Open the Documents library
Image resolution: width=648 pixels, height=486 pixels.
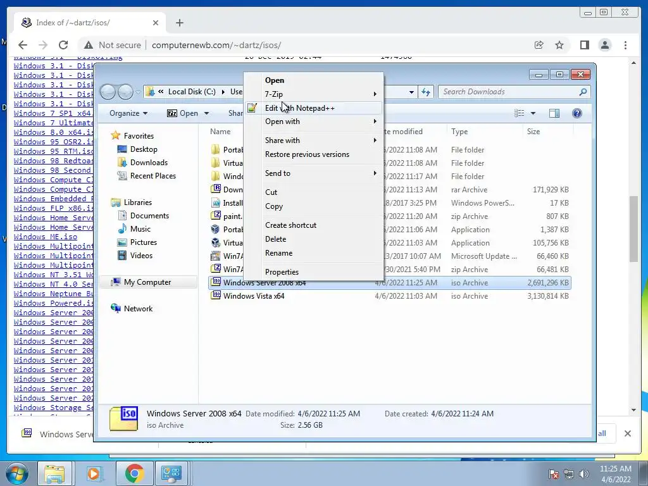(x=149, y=216)
